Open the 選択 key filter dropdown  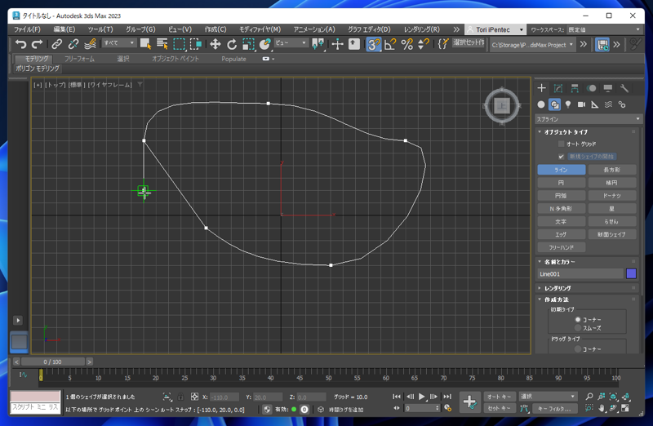pos(548,397)
